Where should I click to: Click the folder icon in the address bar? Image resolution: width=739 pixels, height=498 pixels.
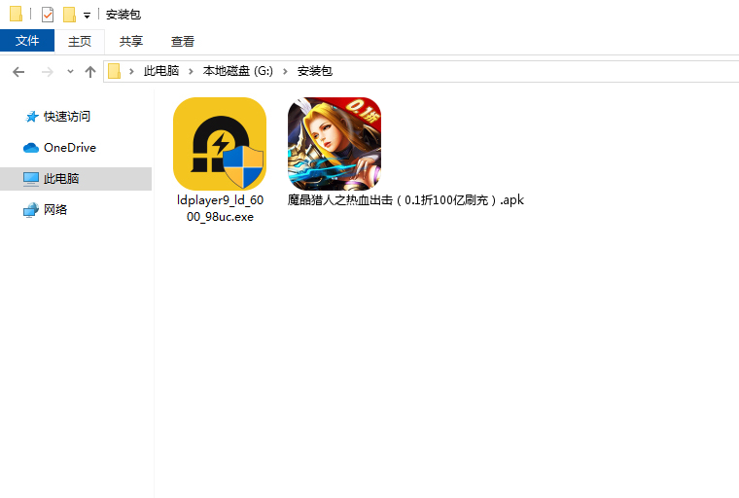pos(115,72)
